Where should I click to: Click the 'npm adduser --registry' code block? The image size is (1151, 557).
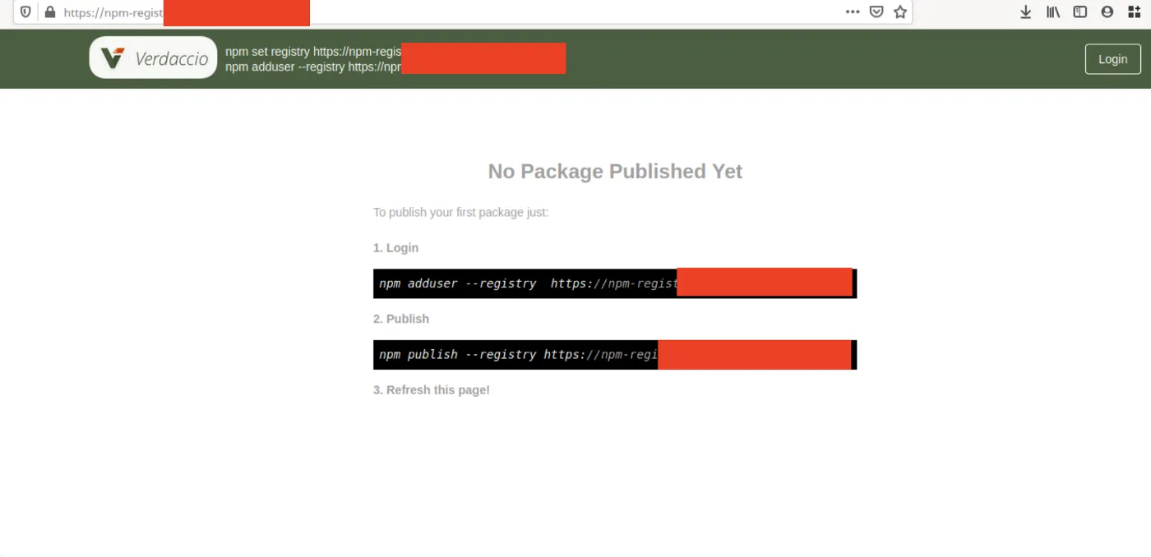(615, 283)
